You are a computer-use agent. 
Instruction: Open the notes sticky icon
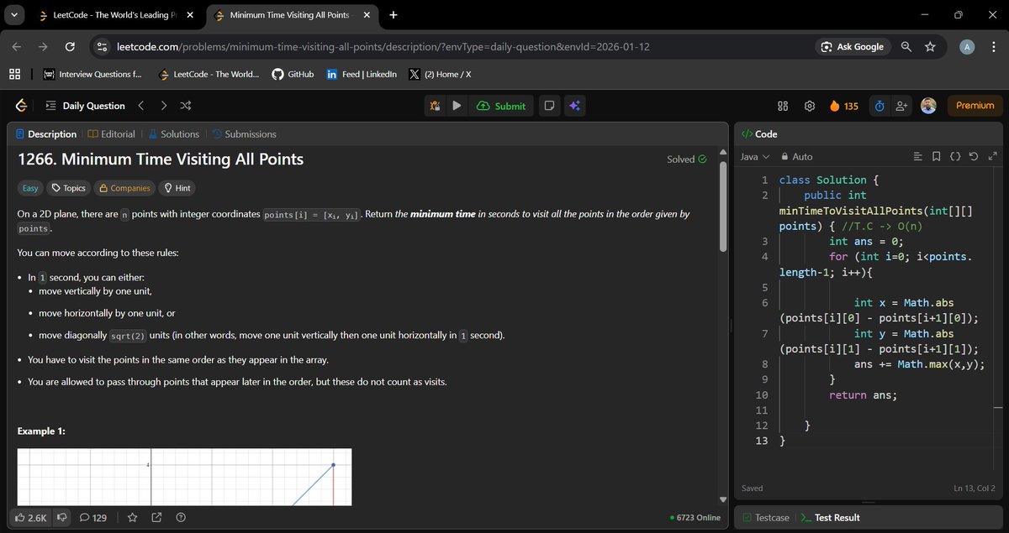point(548,106)
